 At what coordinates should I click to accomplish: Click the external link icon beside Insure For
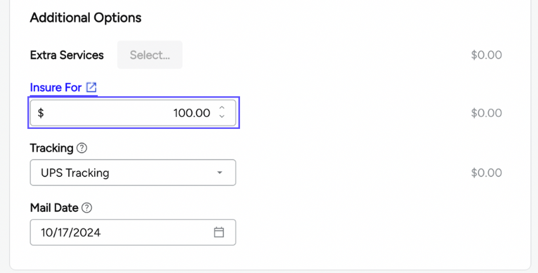92,87
